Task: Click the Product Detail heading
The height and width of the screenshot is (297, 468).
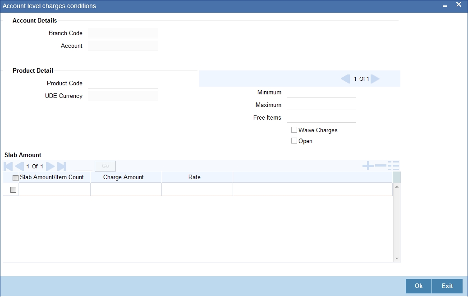Action: 33,71
